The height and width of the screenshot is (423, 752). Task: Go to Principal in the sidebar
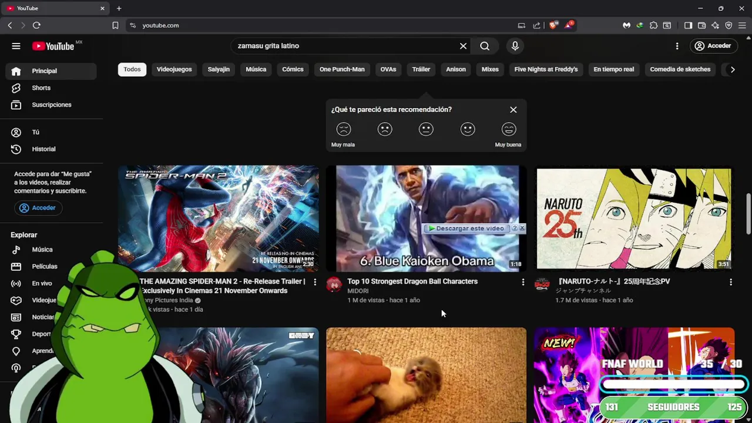click(x=51, y=71)
